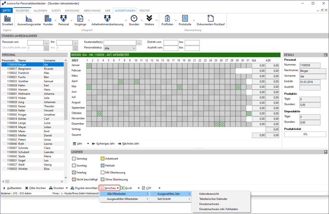
Task: Expand the Personal ribbon dropdown arrow
Action: pos(71,21)
